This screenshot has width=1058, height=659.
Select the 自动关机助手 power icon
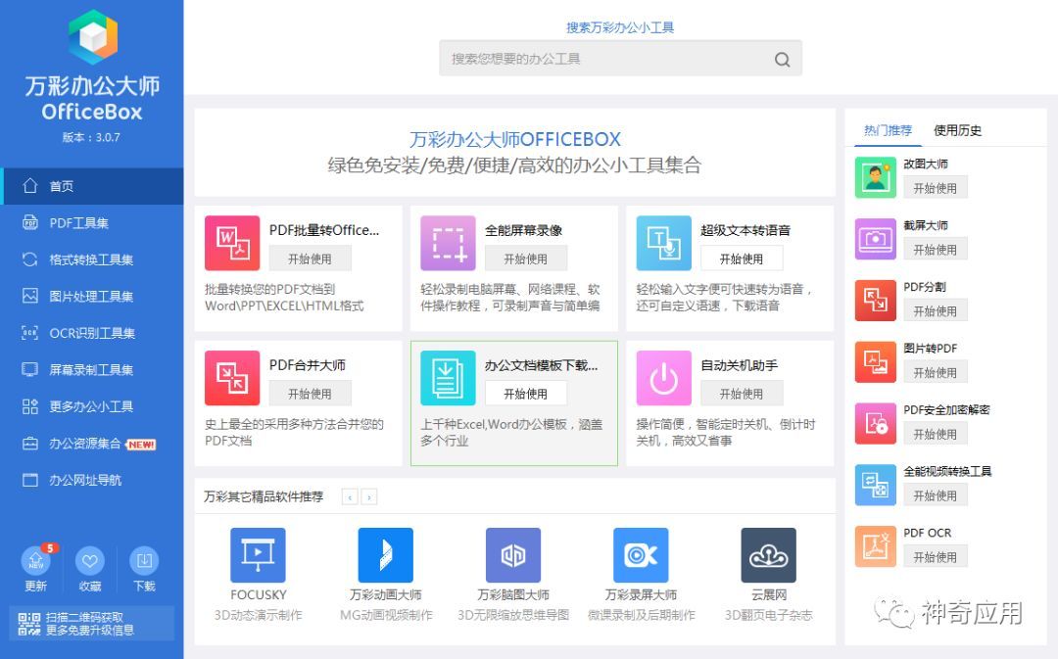pyautogui.click(x=663, y=378)
